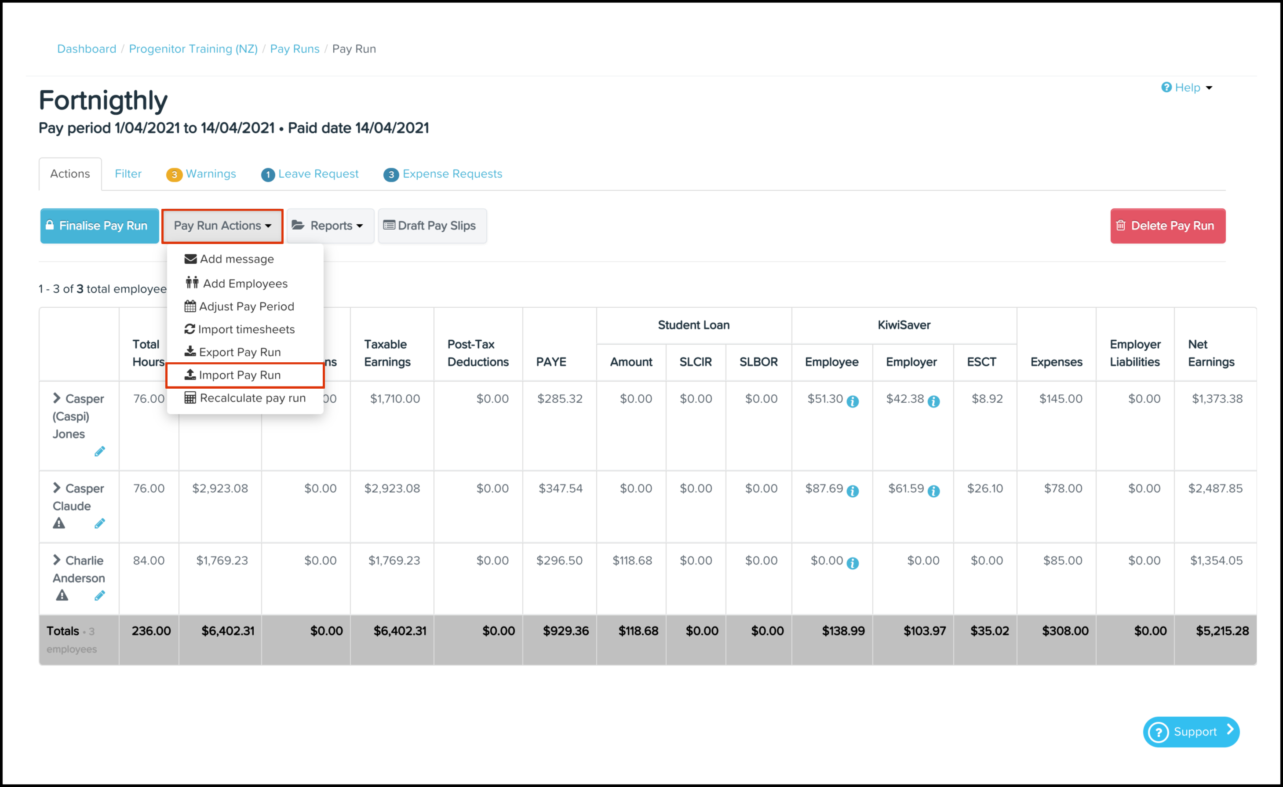Expand Casper Claude row details chevron
1283x787 pixels.
coord(57,488)
